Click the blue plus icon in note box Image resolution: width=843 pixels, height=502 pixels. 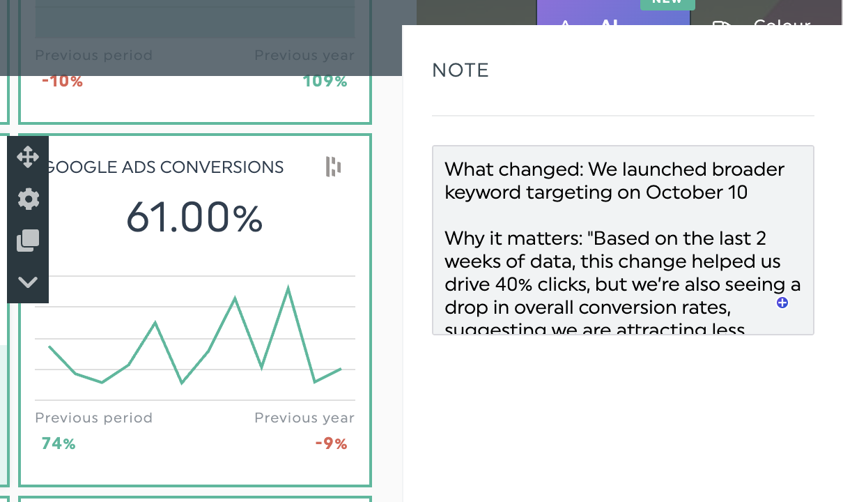782,303
